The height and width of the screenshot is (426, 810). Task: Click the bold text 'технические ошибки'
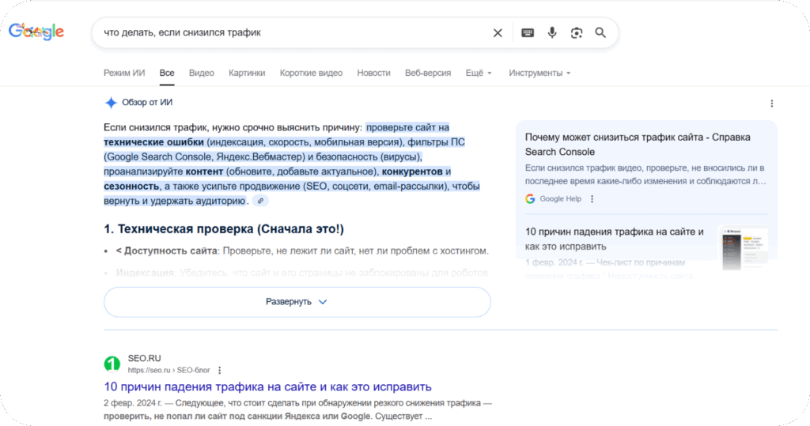154,142
